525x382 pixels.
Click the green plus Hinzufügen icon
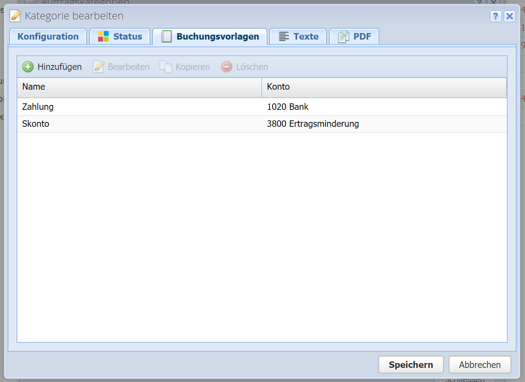(x=28, y=67)
